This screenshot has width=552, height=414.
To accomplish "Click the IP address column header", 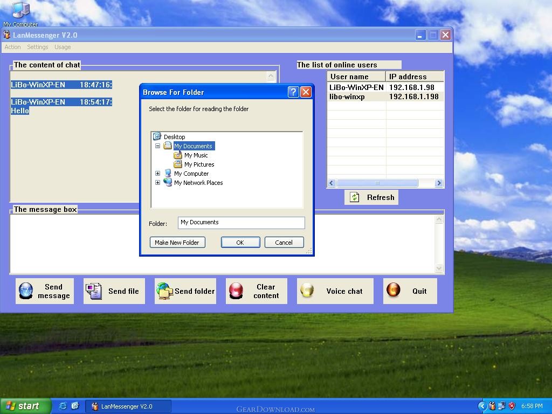I will point(415,77).
